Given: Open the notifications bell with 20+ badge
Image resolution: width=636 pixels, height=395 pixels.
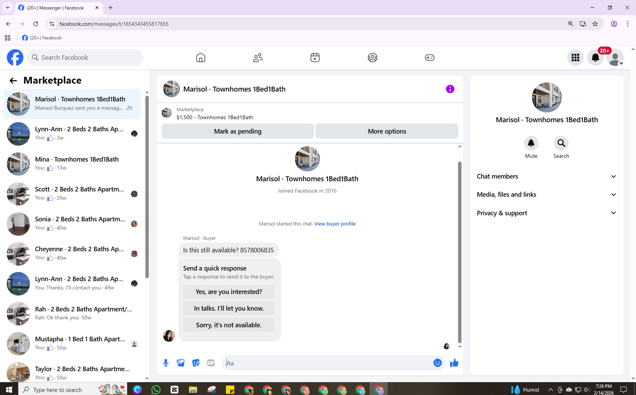Looking at the screenshot, I should (595, 58).
